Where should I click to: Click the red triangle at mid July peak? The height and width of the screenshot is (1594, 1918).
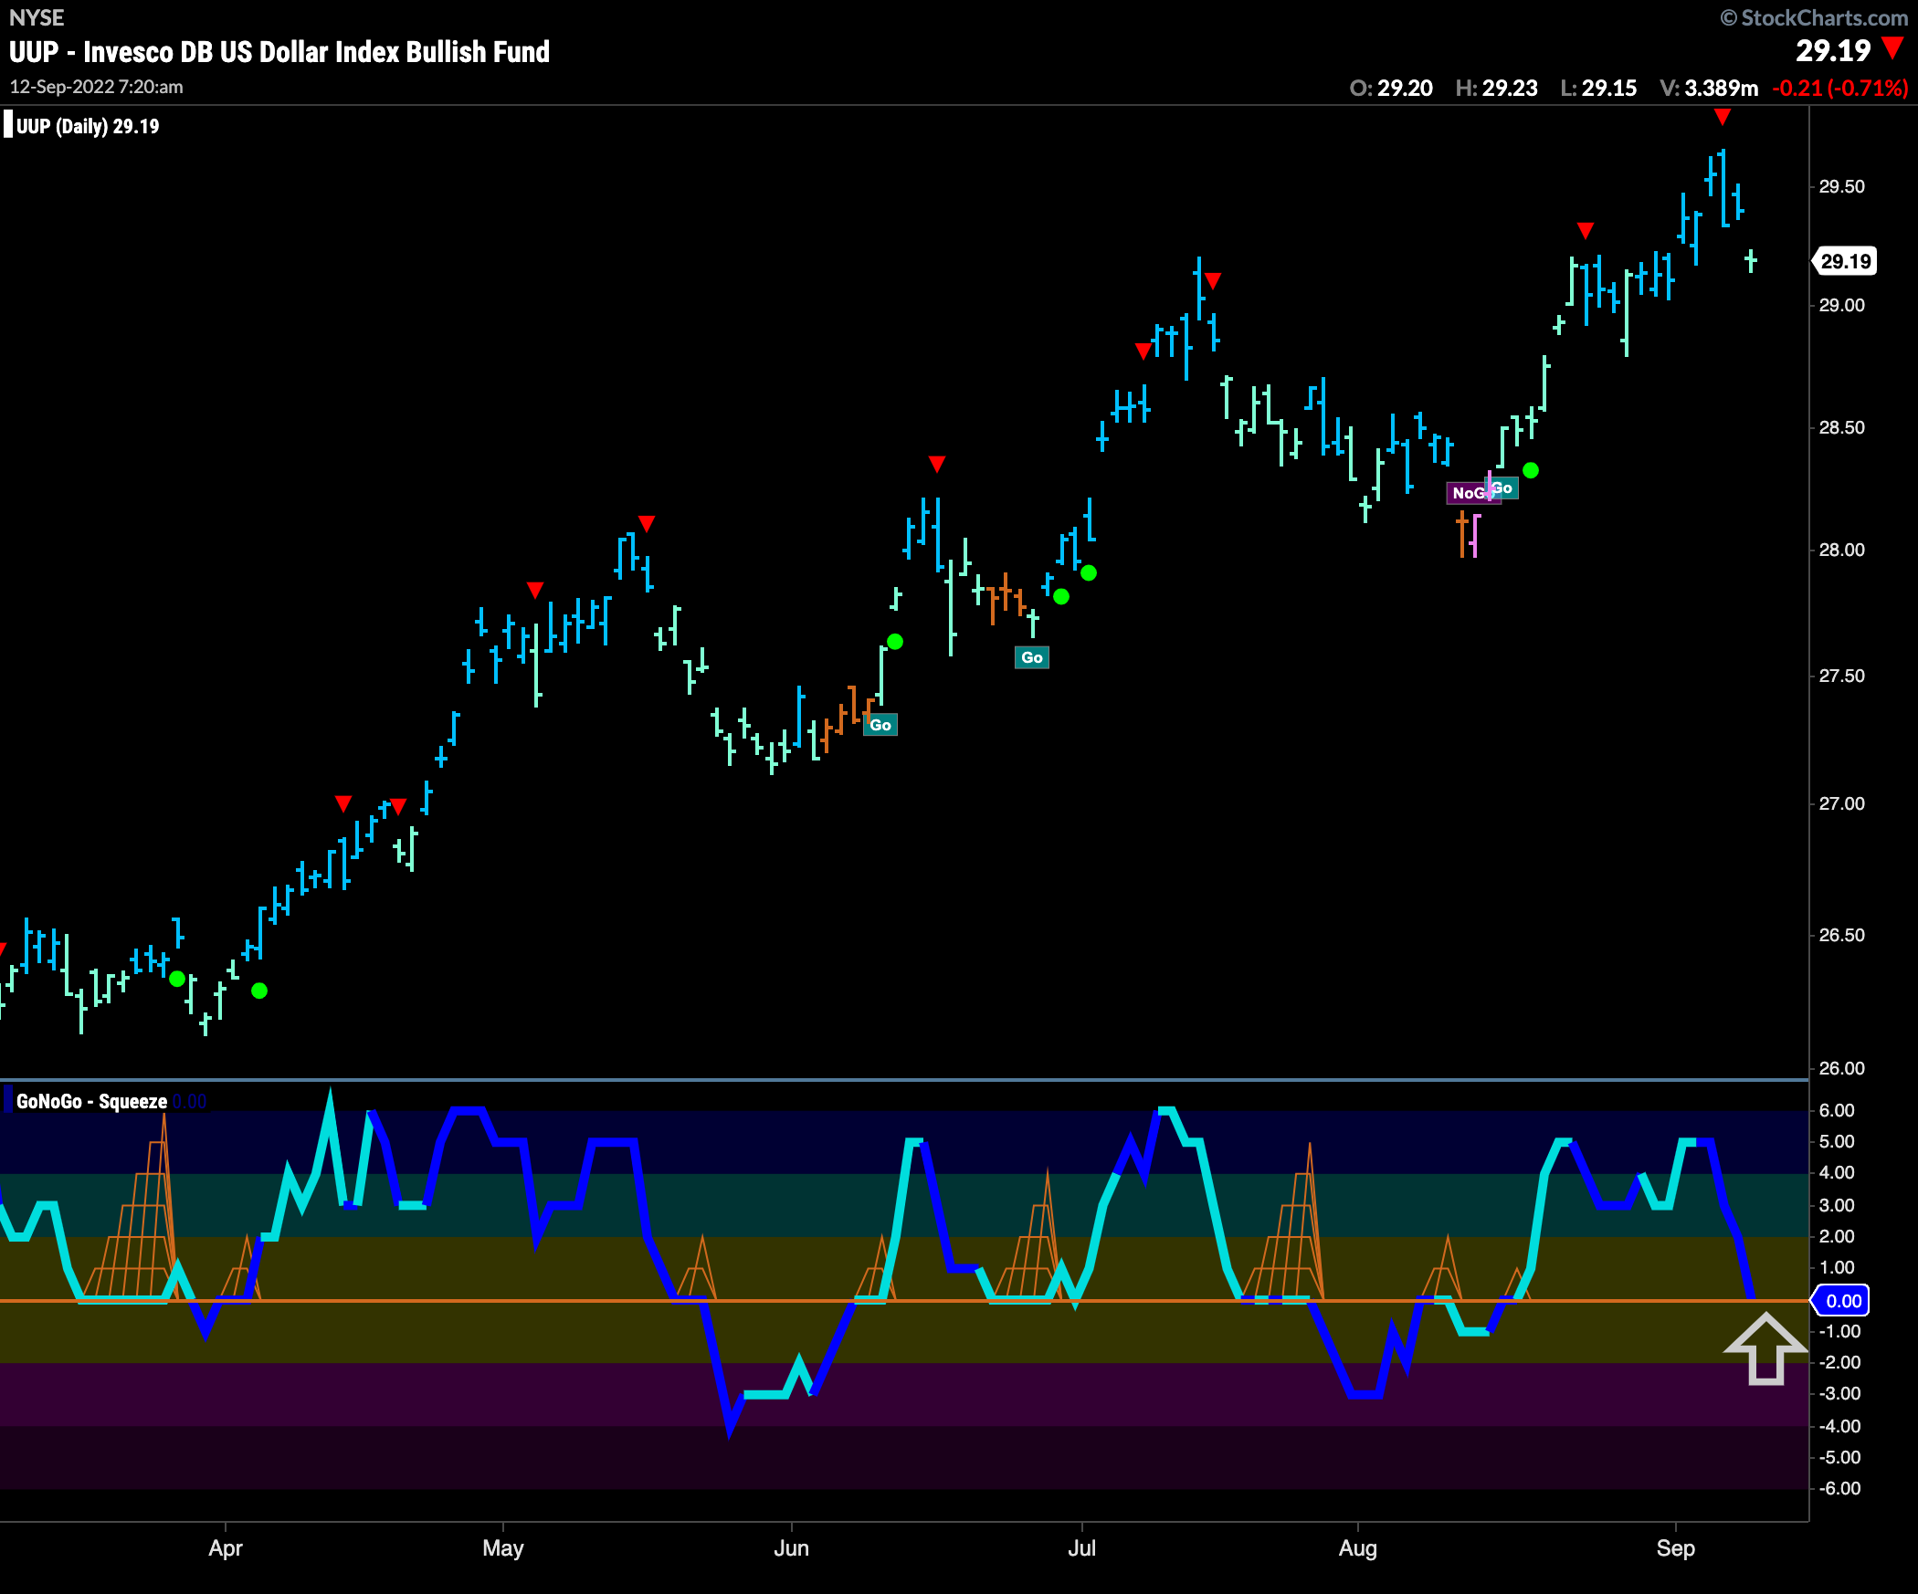pyautogui.click(x=1213, y=280)
